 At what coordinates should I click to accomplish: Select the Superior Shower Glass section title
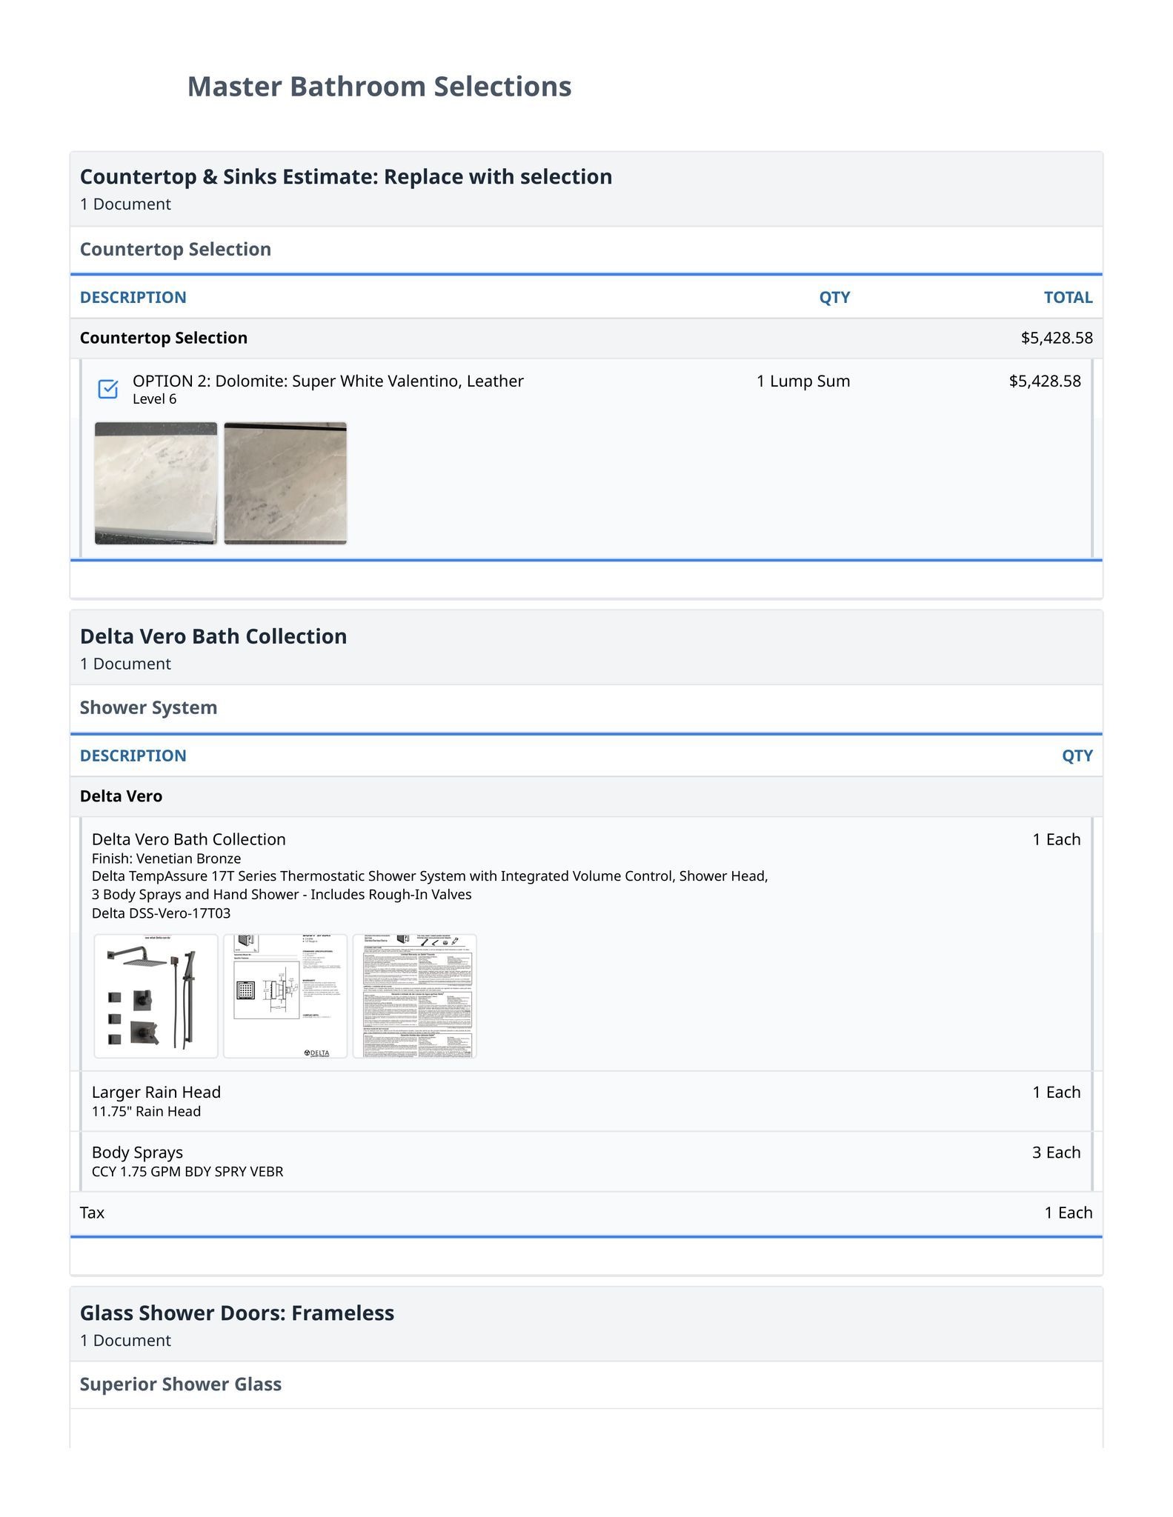(181, 1384)
